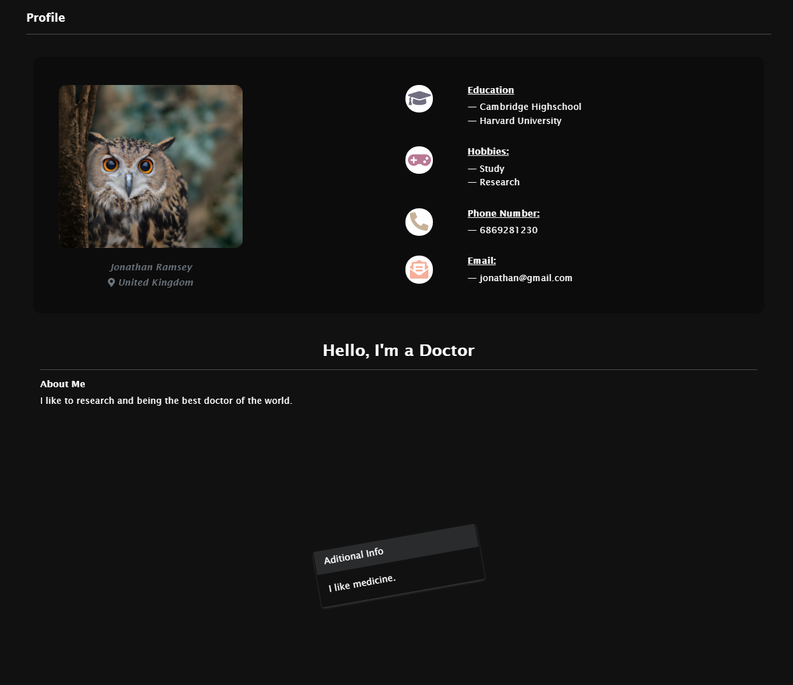Click the phone handset icon
Screen dimensions: 793x685
point(419,222)
